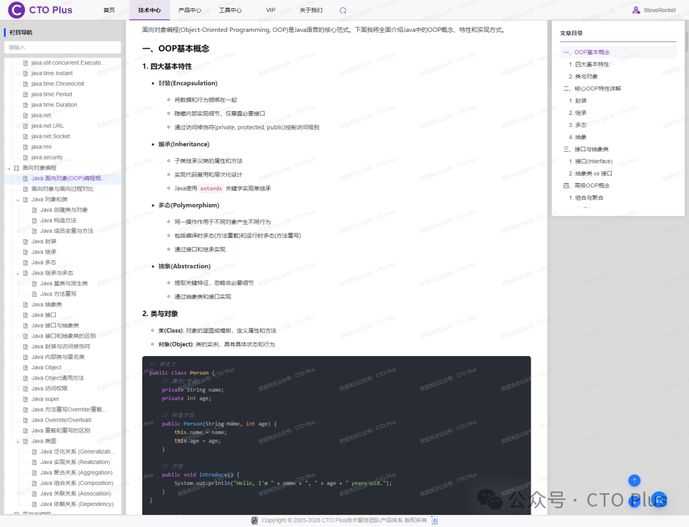Open the java.util.concurrent.Executo… tree item
Screen dimensions: 689x527
[x=68, y=63]
